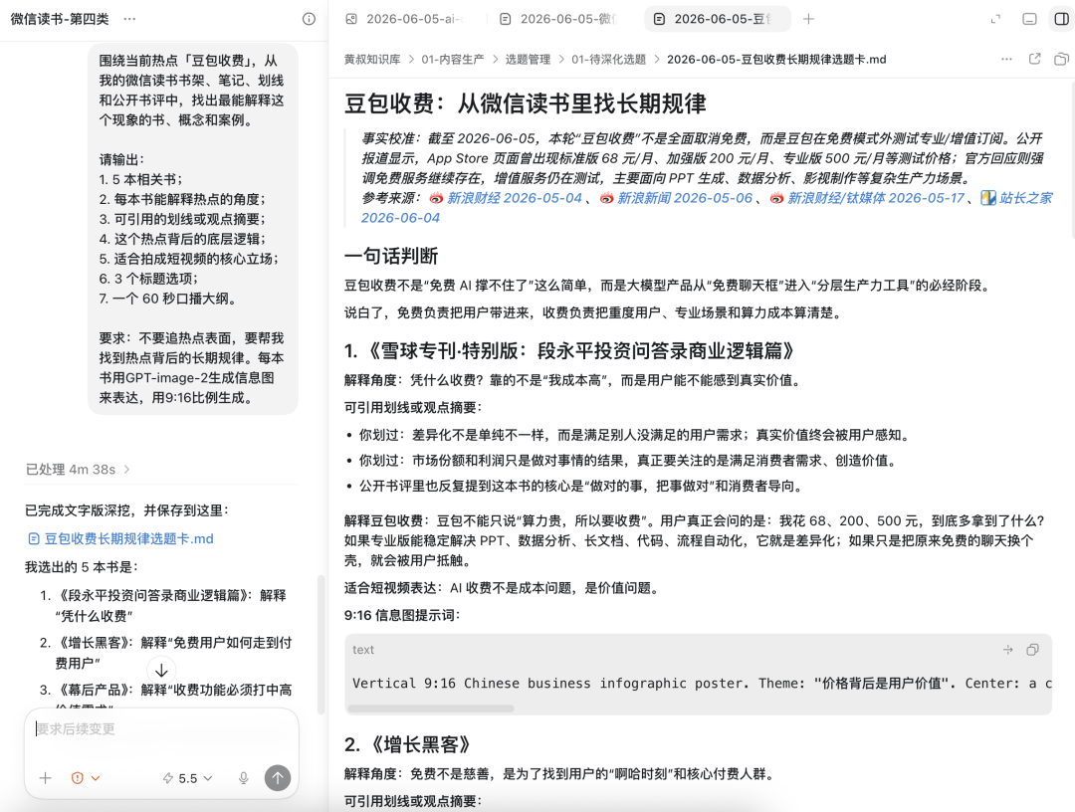Open the document's three-dots menu near breadcrumb

pyautogui.click(x=1006, y=59)
